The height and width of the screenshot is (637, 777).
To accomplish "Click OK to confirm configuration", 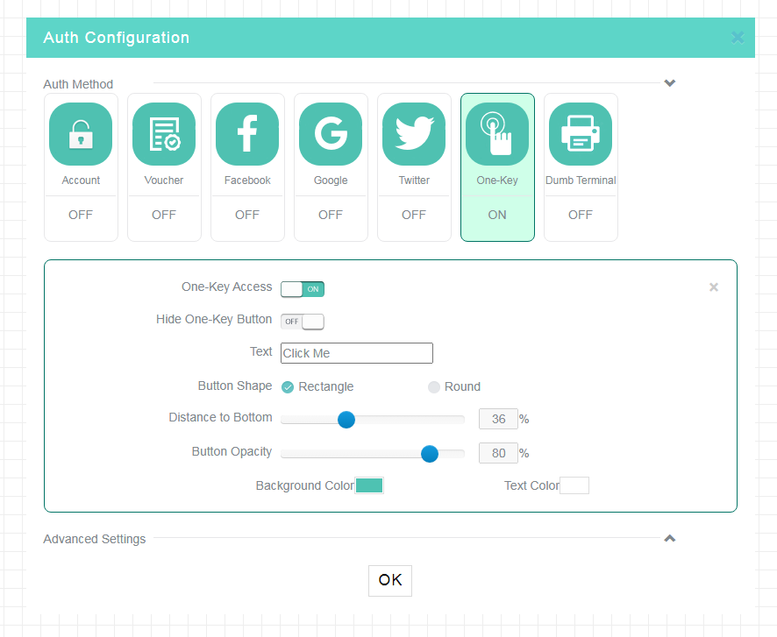I will point(390,581).
